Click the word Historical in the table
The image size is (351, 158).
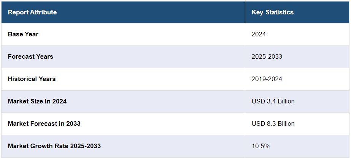tap(23, 79)
